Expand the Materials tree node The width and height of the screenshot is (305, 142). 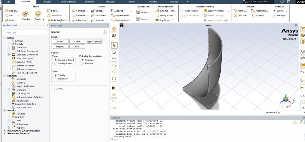[x=9, y=47]
